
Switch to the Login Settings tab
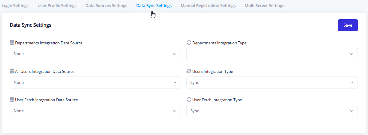click(x=15, y=6)
